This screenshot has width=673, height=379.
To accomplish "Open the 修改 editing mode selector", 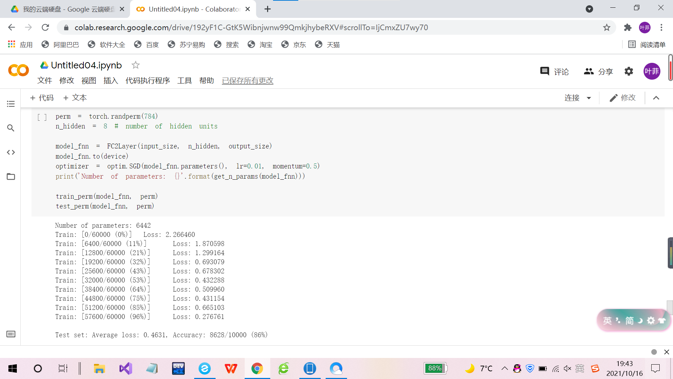I will 623,98.
